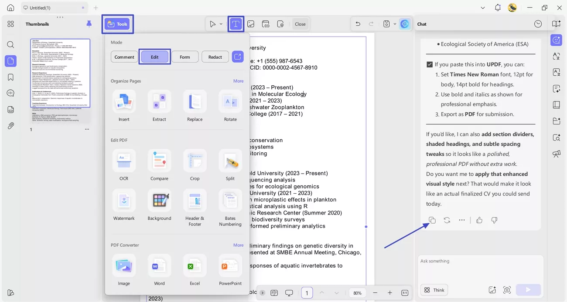This screenshot has width=567, height=302.
Task: Open the selection tool dropdown arrow
Action: point(221,24)
